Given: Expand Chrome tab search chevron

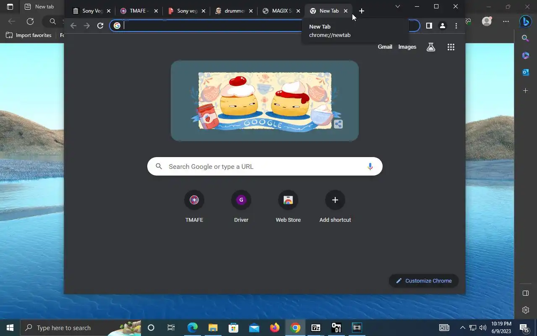Looking at the screenshot, I should tap(398, 6).
